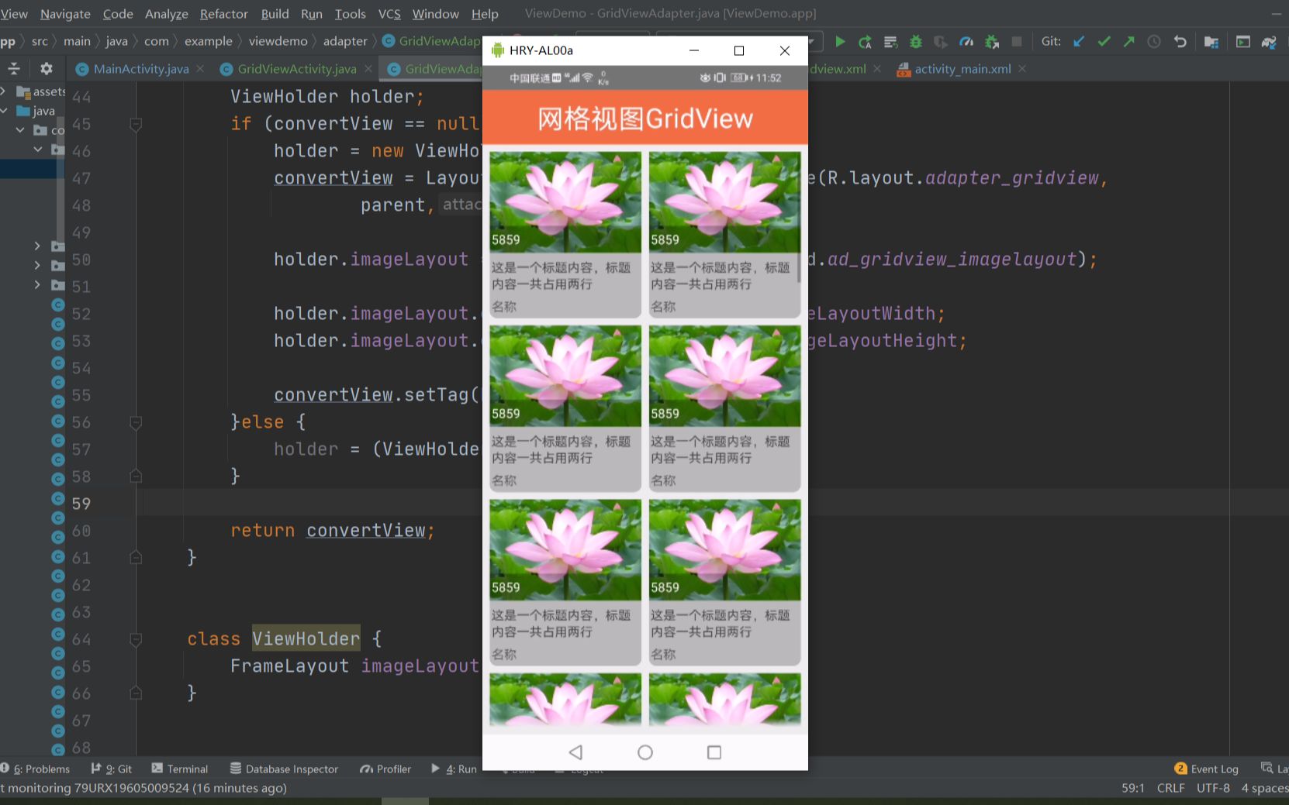Collapse the co package node
1289x805 pixels.
coord(21,130)
